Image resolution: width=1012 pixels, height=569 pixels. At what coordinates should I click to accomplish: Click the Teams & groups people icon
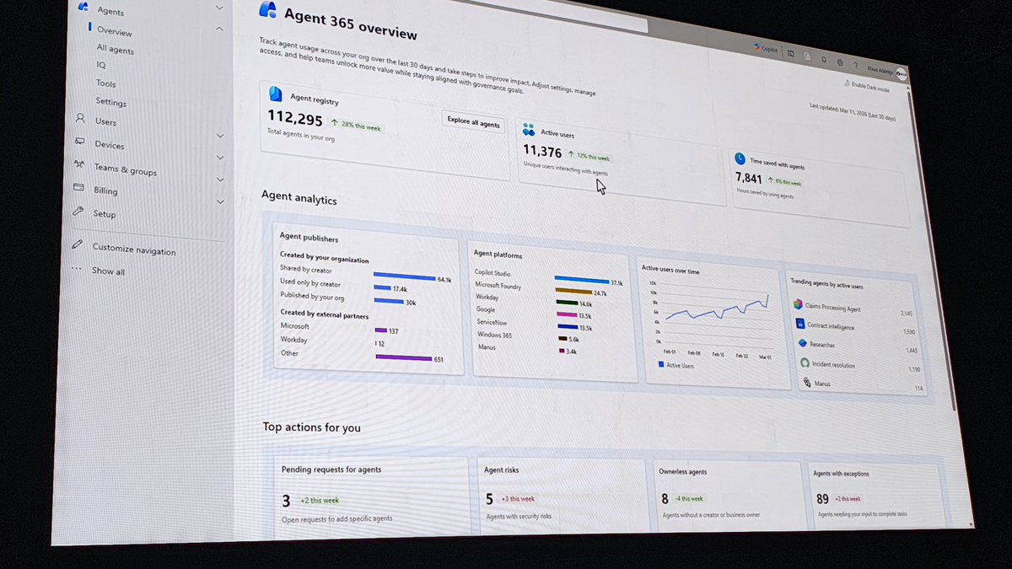coord(78,165)
